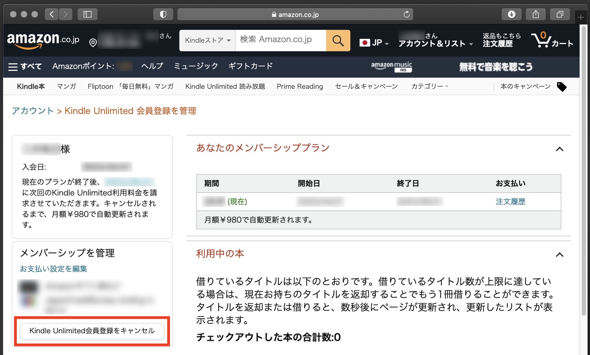The height and width of the screenshot is (355, 590).
Task: Click the 本のキャンペーン tag icon
Action: (562, 87)
